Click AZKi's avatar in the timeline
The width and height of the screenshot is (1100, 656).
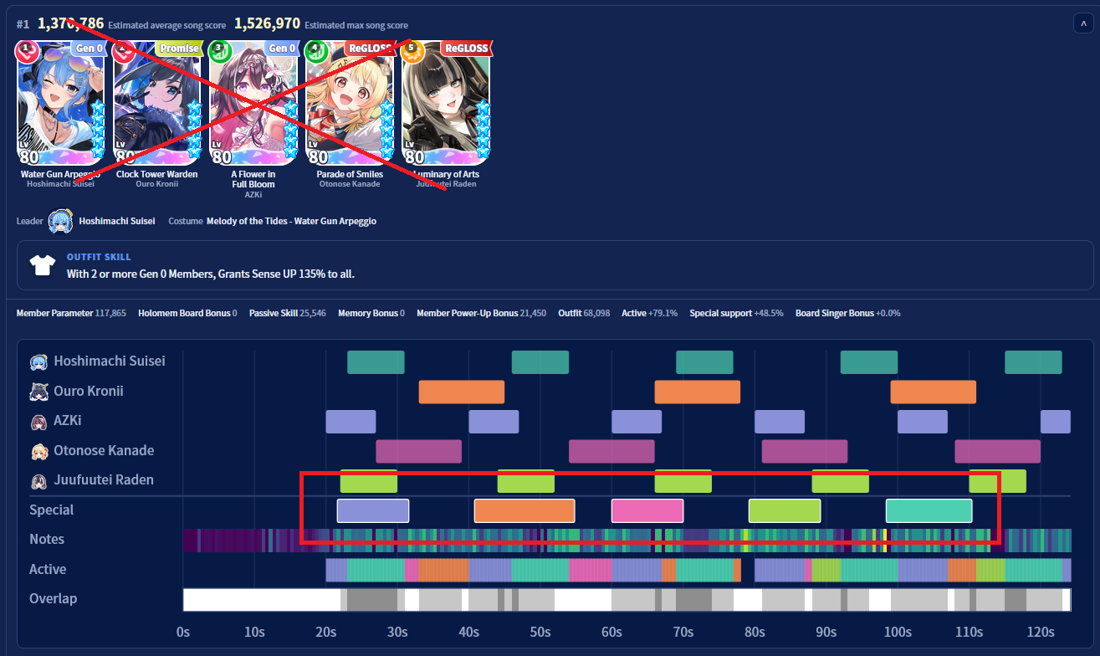[38, 421]
